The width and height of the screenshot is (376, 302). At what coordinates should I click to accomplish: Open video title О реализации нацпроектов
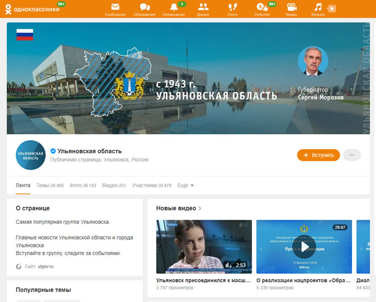[303, 280]
